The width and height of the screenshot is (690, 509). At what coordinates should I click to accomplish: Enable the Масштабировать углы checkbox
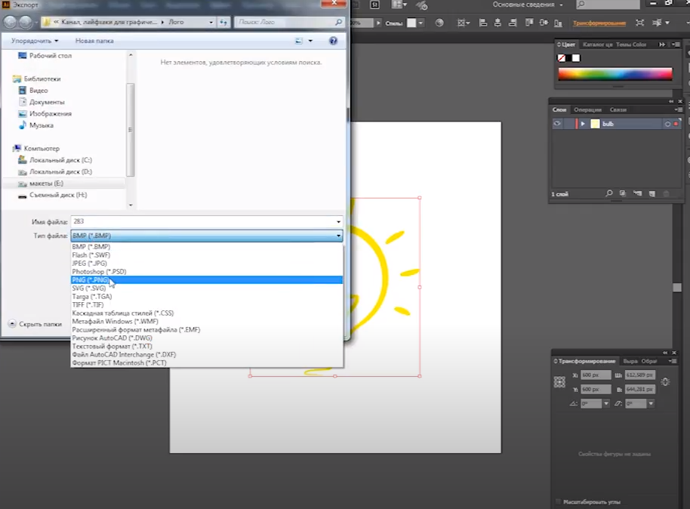[558, 501]
